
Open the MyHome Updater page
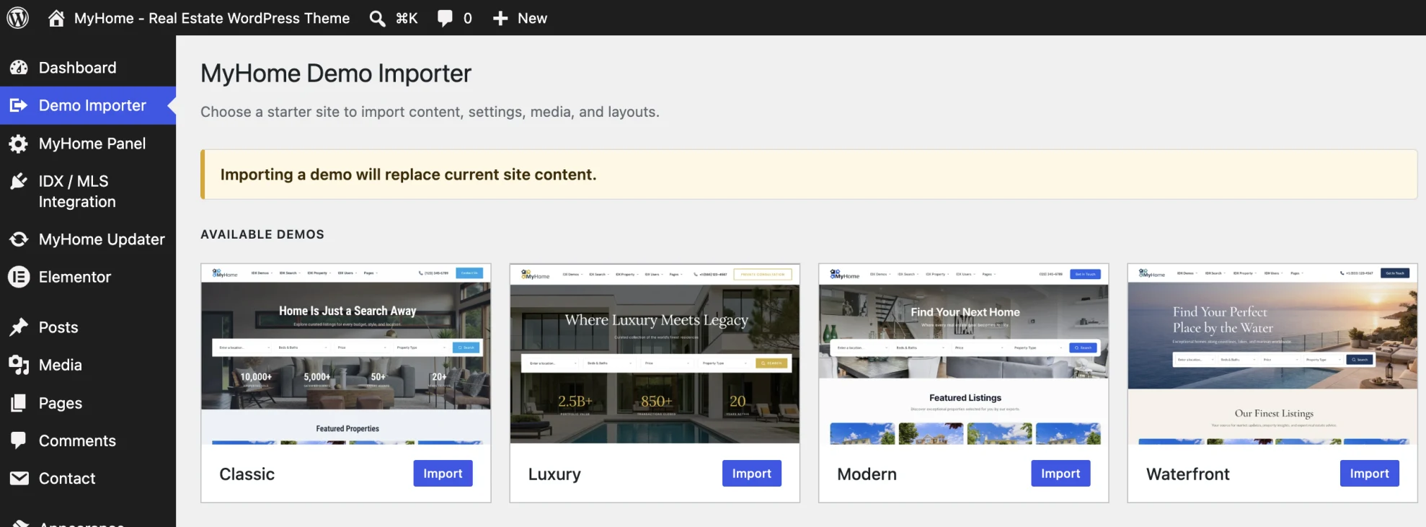click(x=88, y=239)
